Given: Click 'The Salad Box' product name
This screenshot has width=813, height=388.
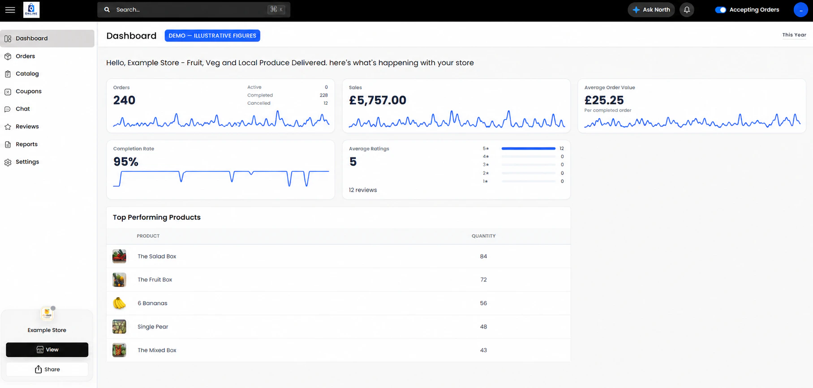Looking at the screenshot, I should pos(157,256).
